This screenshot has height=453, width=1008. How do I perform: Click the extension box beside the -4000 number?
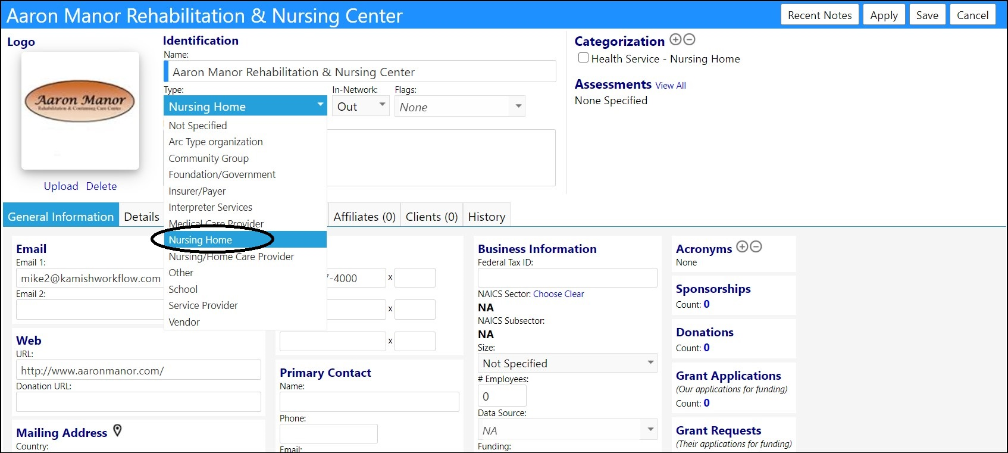pyautogui.click(x=415, y=278)
